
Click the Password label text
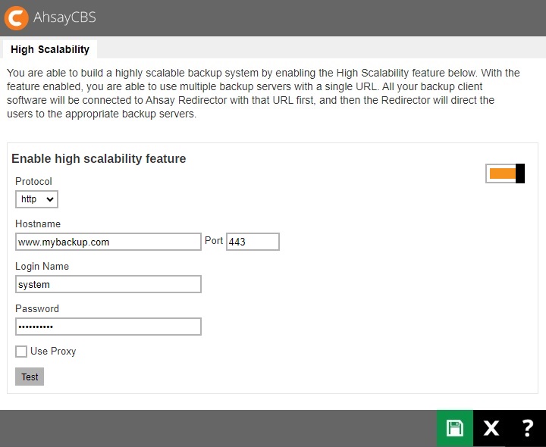(37, 309)
